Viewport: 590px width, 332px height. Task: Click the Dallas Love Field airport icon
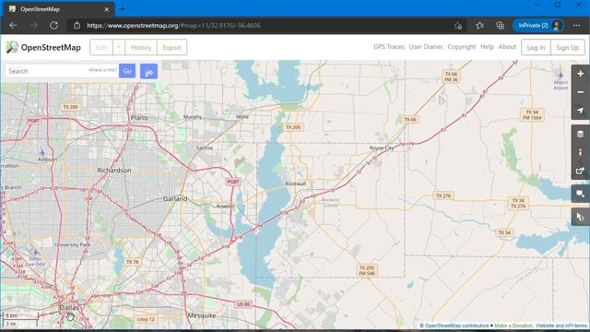coord(35,253)
